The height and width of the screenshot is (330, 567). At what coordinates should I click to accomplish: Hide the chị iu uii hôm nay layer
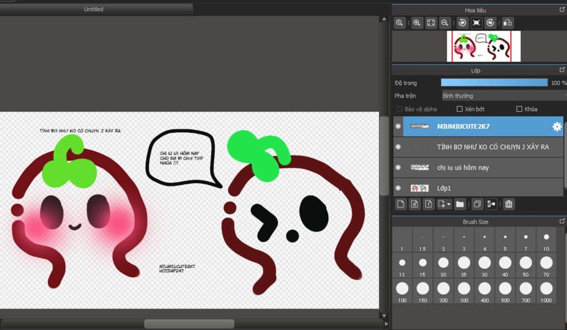(398, 167)
